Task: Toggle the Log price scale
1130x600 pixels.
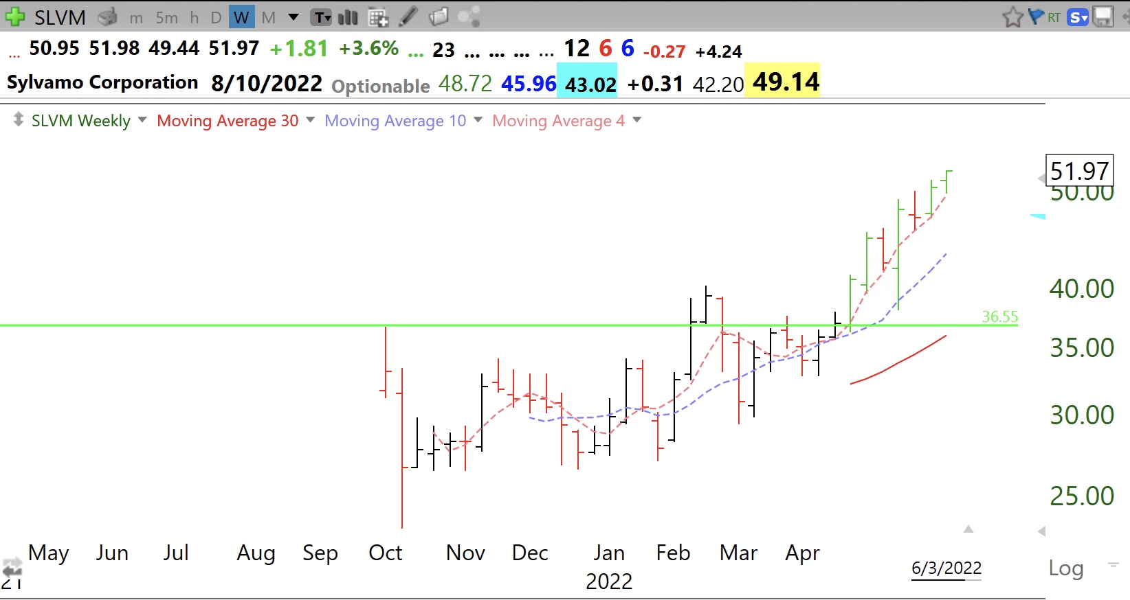Action: coord(1065,568)
